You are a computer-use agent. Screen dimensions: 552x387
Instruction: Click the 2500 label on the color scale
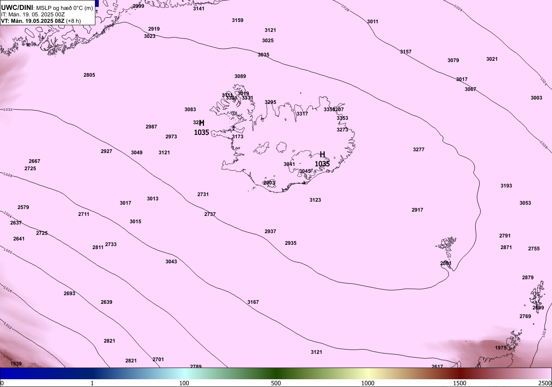click(x=544, y=383)
